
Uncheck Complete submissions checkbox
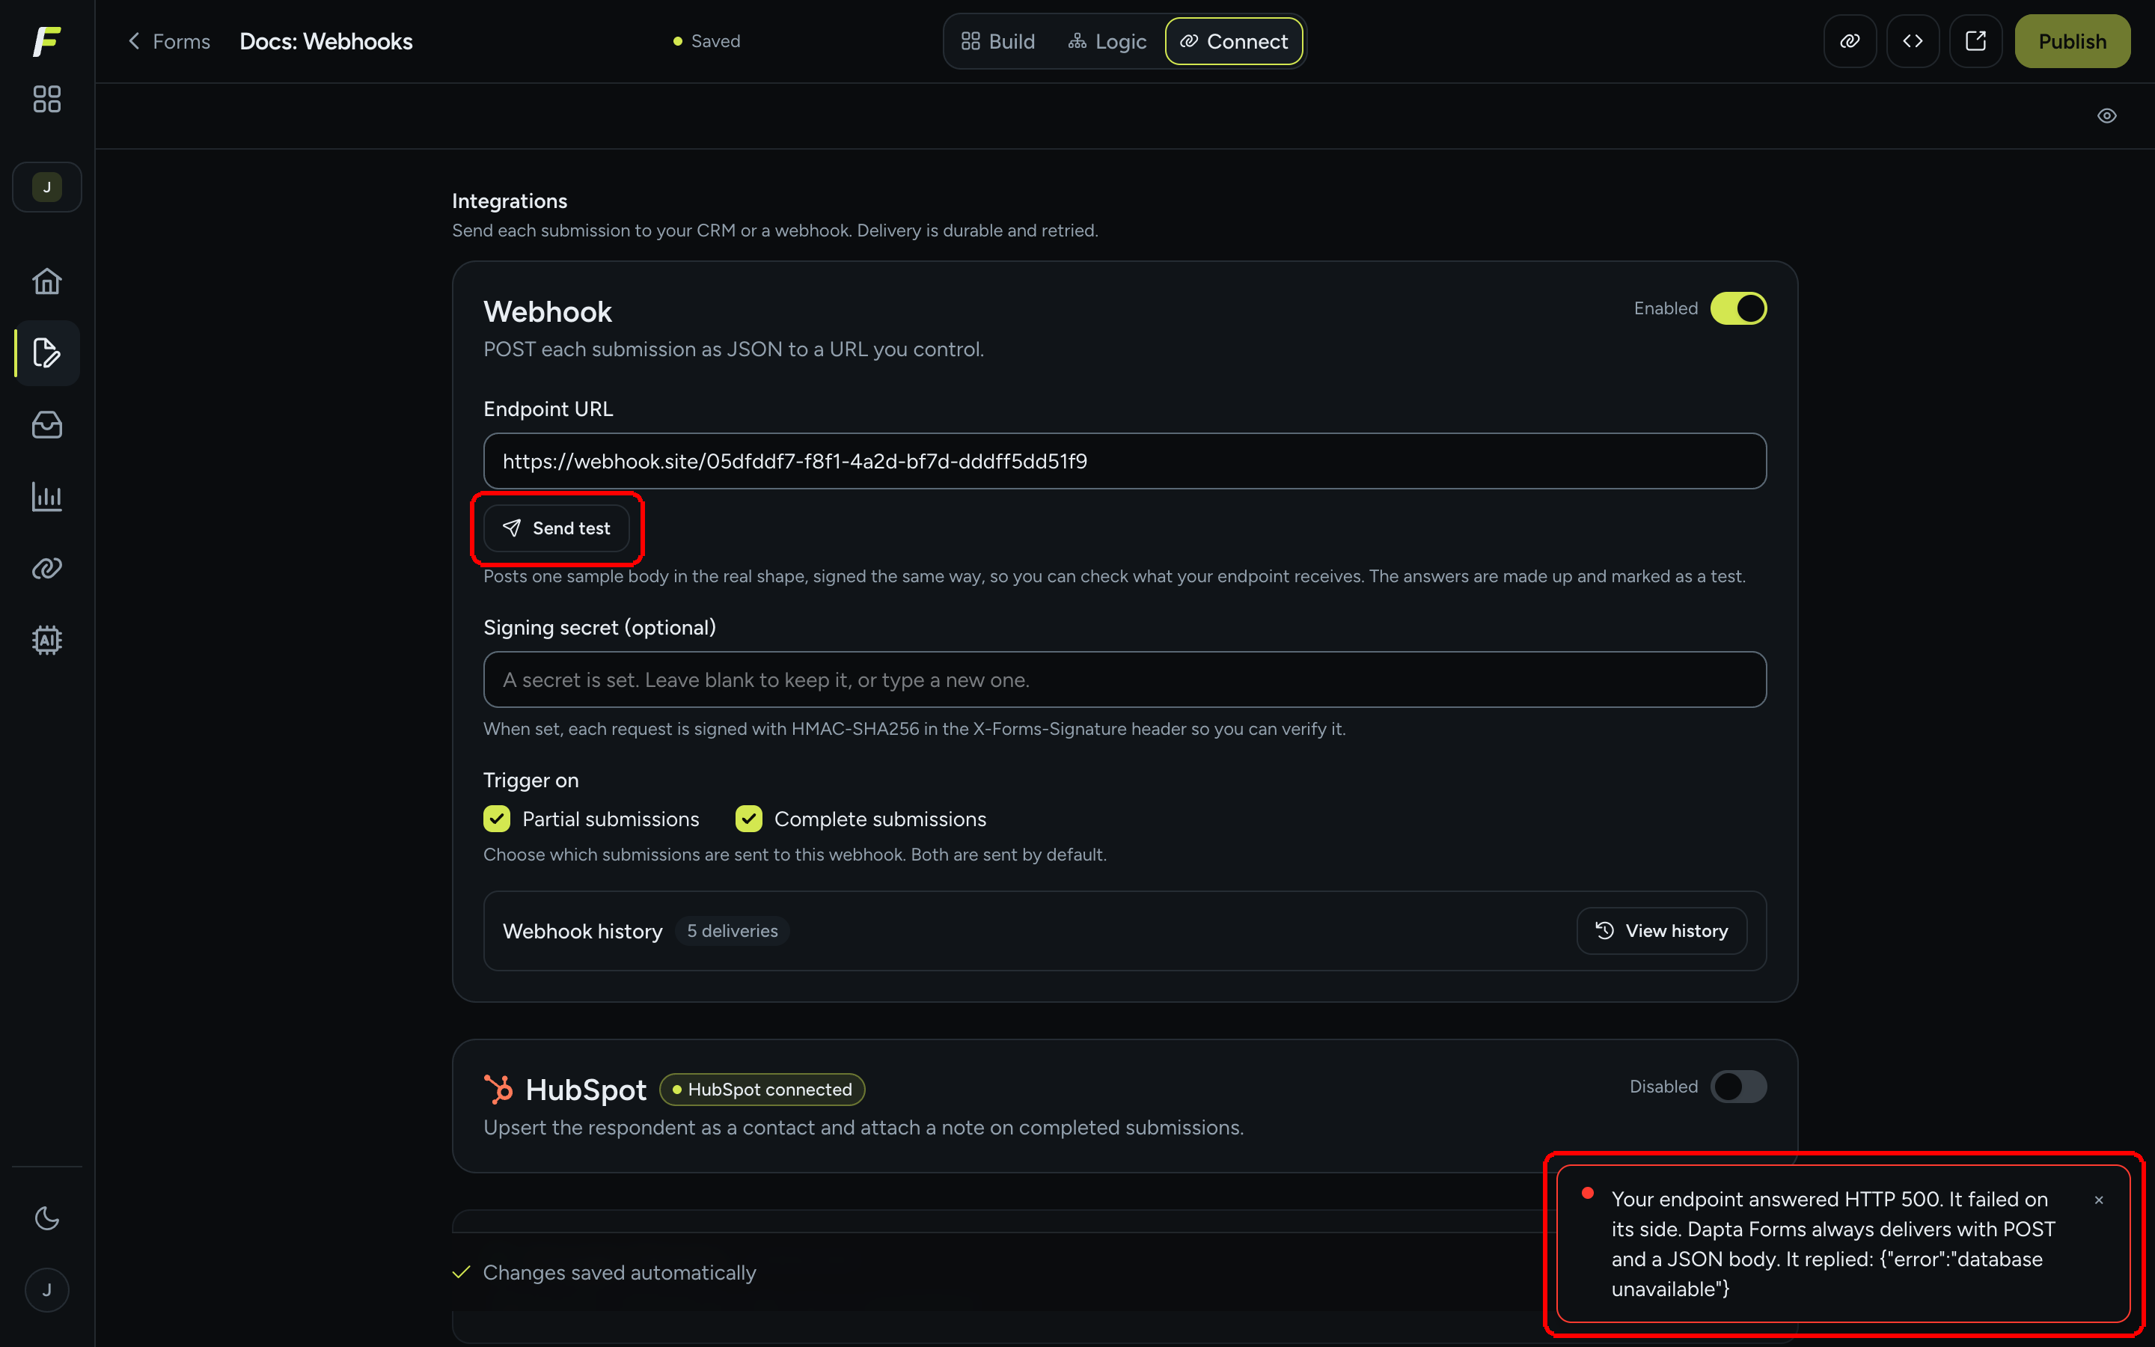click(x=749, y=819)
